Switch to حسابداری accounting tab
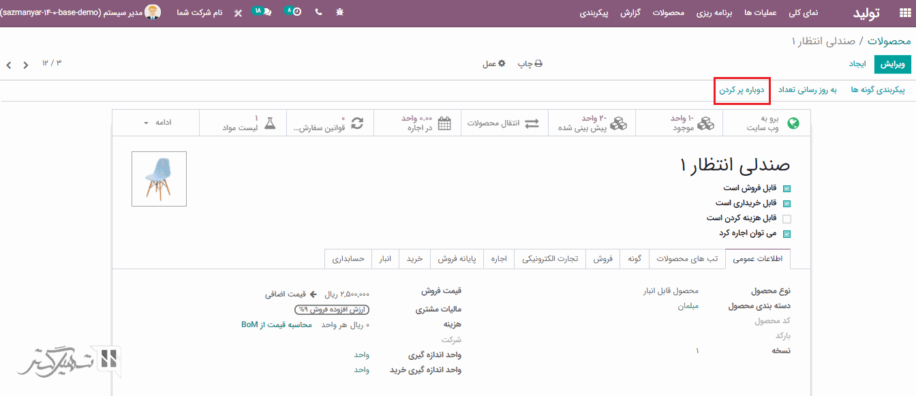The width and height of the screenshot is (916, 396). 348,259
